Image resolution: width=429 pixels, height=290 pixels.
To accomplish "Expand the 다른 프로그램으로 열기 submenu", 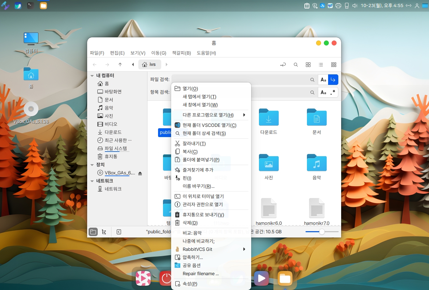I will tap(211, 115).
